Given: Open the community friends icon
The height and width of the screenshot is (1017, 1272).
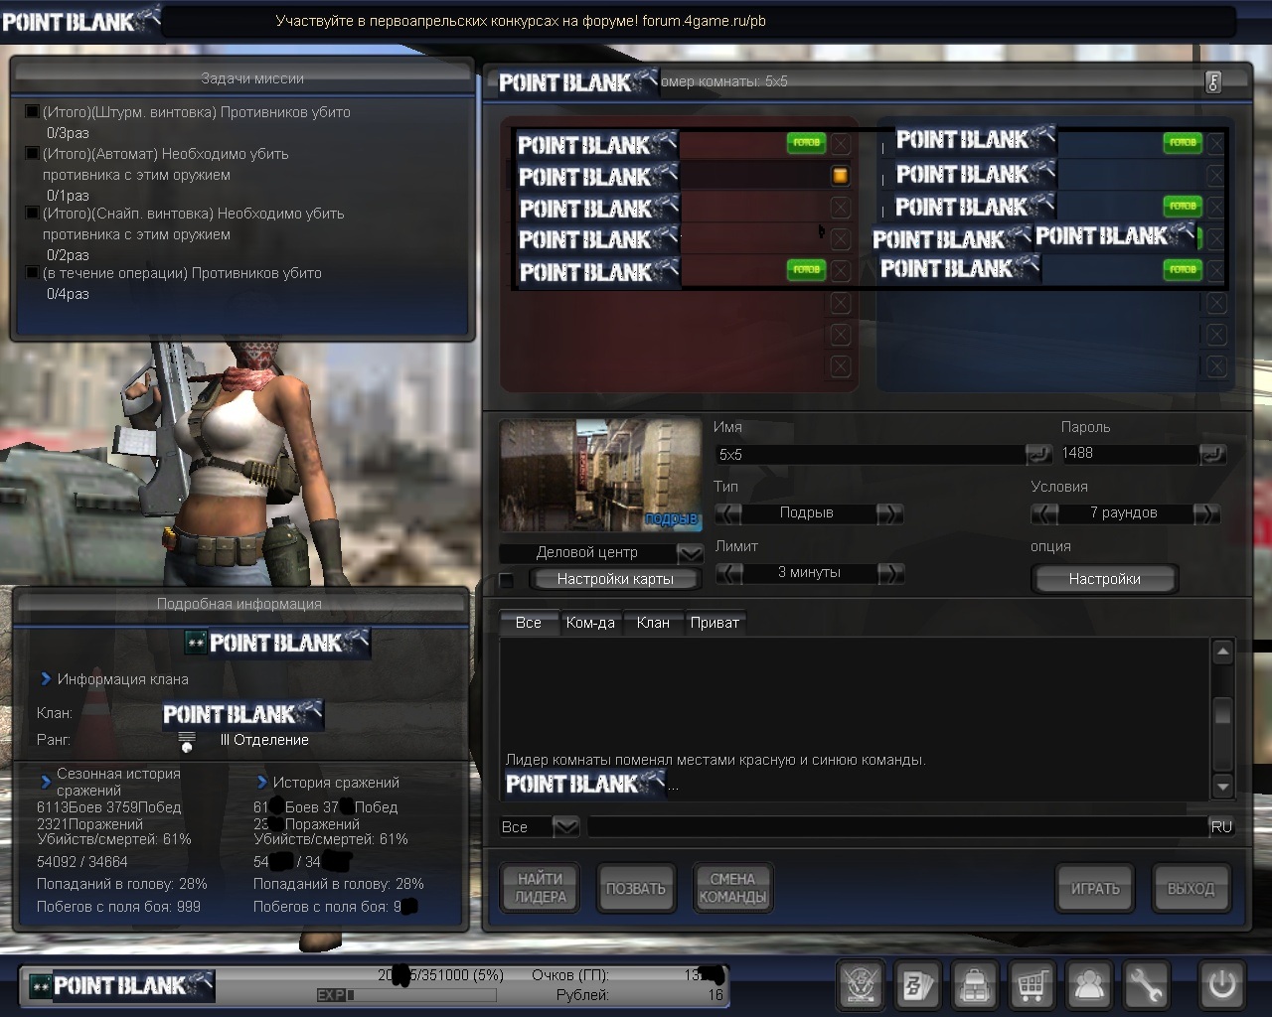Looking at the screenshot, I should [x=1089, y=986].
